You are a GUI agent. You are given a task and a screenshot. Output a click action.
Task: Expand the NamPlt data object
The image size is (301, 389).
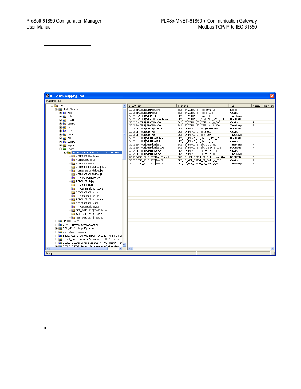point(61,124)
